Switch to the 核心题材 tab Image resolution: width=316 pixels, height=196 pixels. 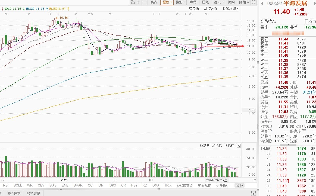coord(14,193)
